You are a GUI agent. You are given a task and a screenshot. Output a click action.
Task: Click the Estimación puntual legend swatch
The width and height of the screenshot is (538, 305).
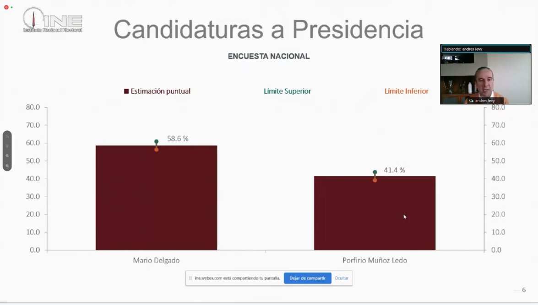(126, 91)
